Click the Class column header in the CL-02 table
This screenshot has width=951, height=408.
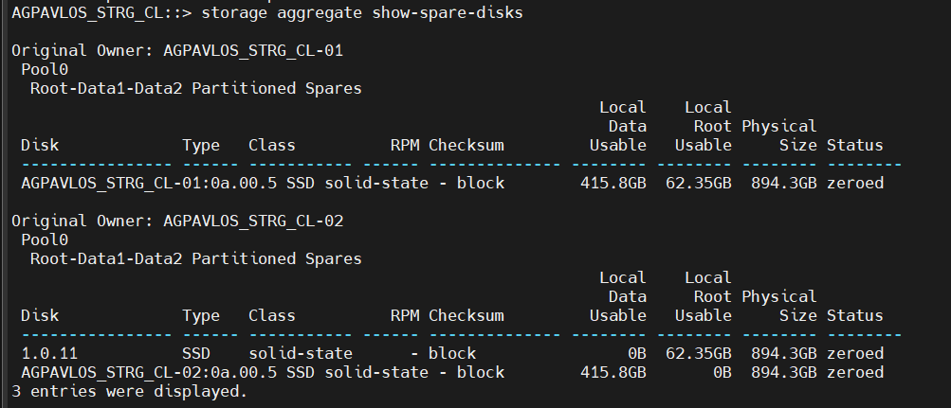[x=271, y=315]
